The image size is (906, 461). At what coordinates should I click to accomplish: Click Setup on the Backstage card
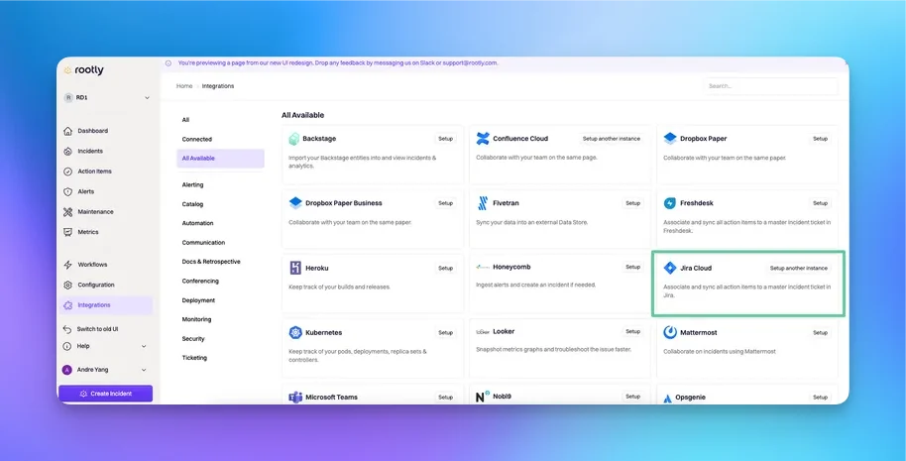445,139
